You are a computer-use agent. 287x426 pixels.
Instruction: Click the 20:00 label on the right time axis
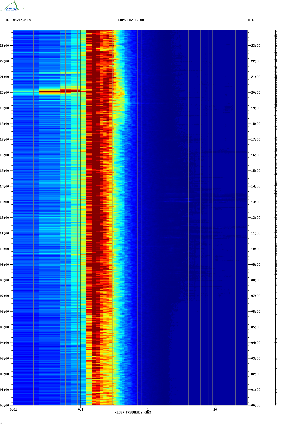click(256, 93)
